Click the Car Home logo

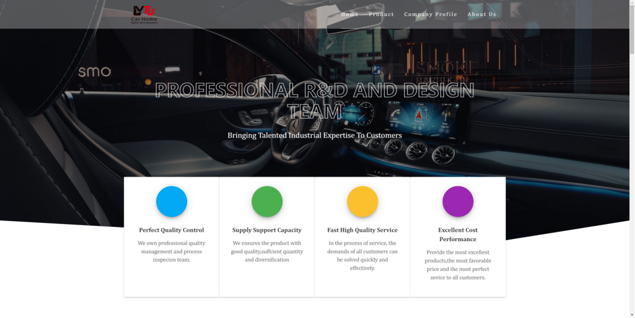144,14
